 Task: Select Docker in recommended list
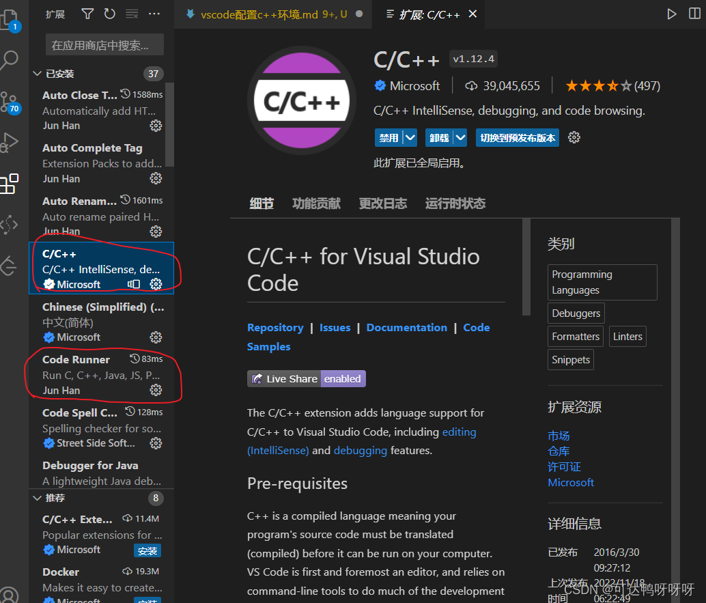101,583
